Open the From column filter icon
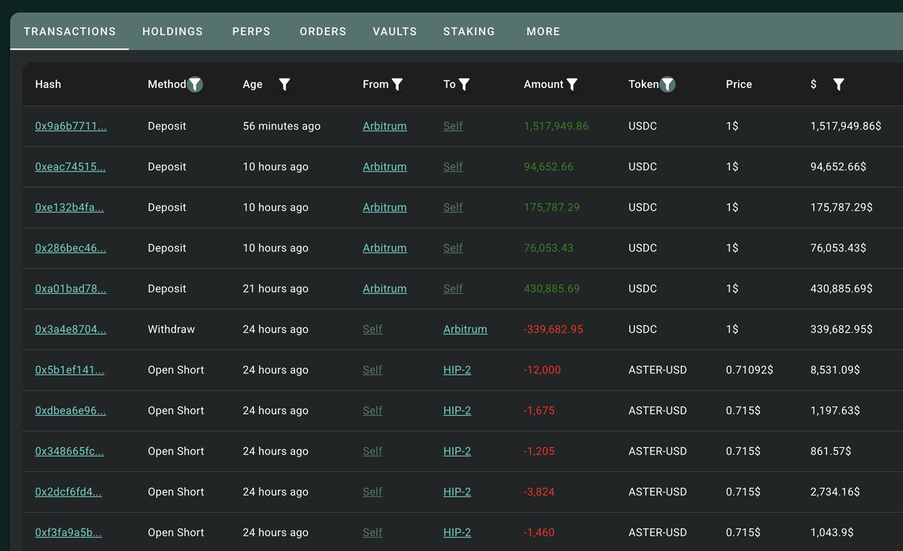The height and width of the screenshot is (551, 903). pos(397,84)
